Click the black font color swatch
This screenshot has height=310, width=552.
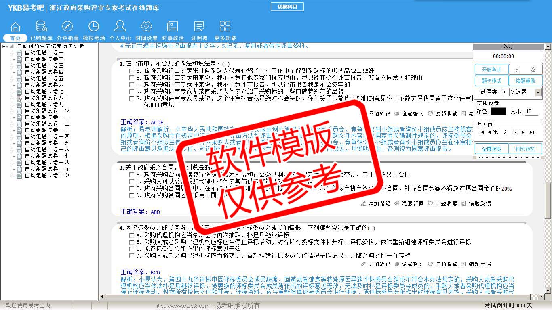tap(498, 111)
